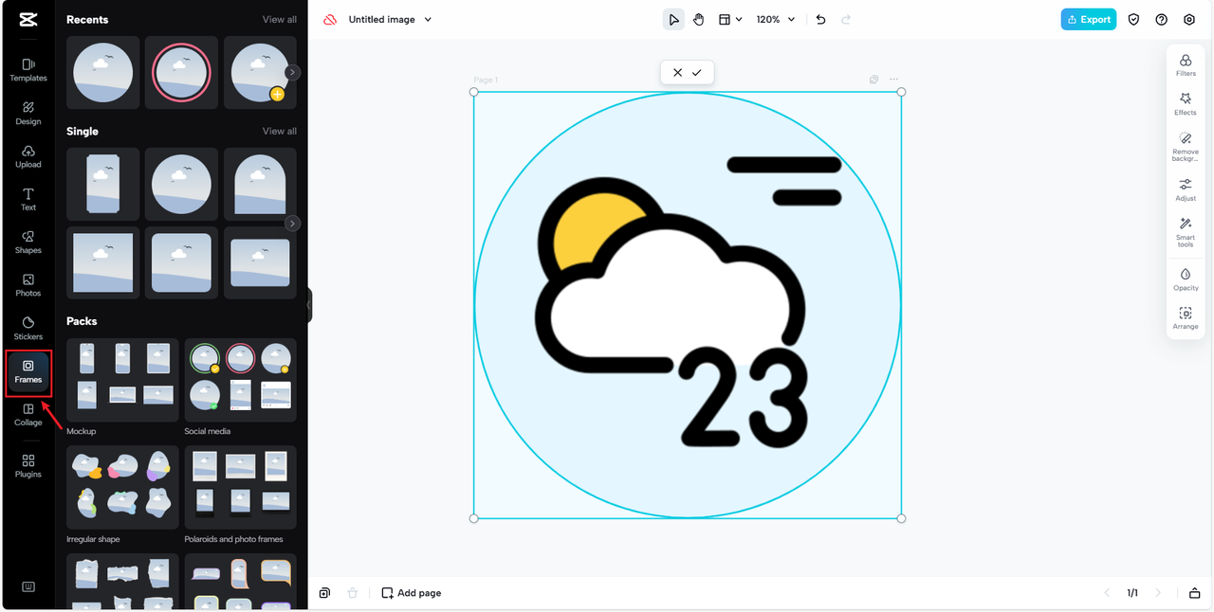Advance Single frames row with arrow
1214x612 pixels.
point(292,224)
